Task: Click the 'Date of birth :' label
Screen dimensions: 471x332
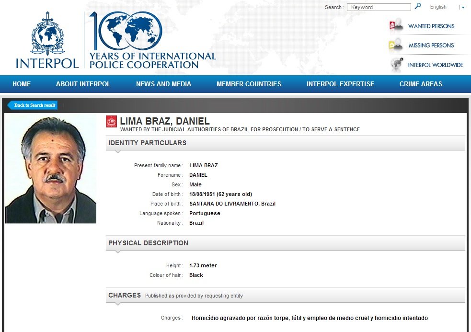Action: point(168,194)
